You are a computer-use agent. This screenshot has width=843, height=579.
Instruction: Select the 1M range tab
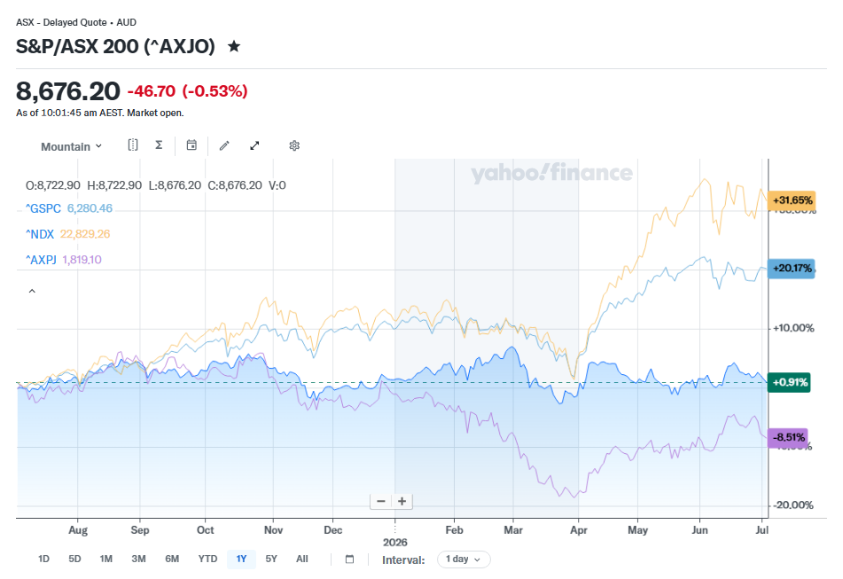105,559
